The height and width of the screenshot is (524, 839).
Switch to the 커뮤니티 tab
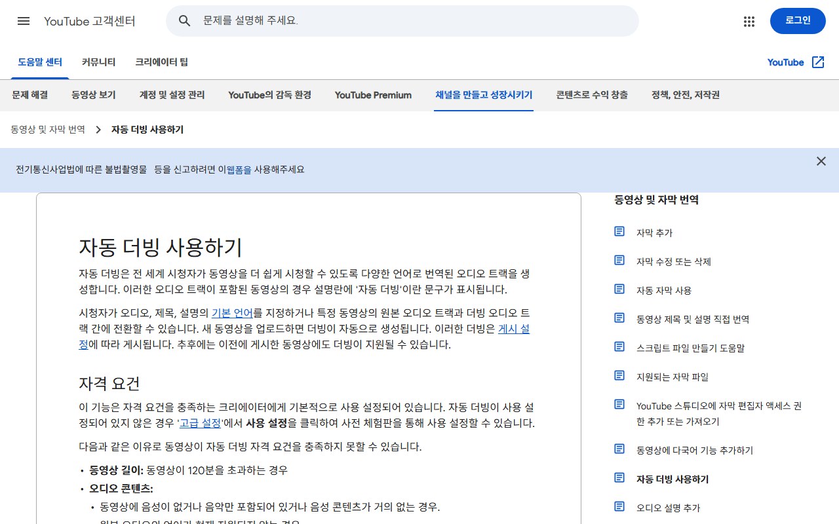coord(99,62)
